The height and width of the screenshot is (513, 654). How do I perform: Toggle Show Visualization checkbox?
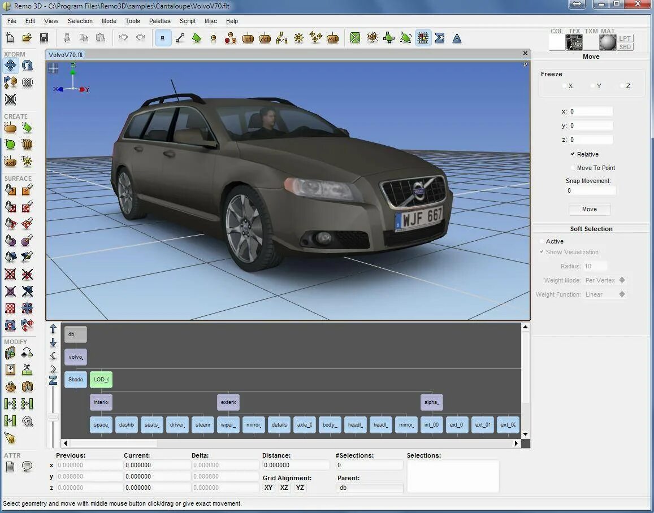click(542, 252)
